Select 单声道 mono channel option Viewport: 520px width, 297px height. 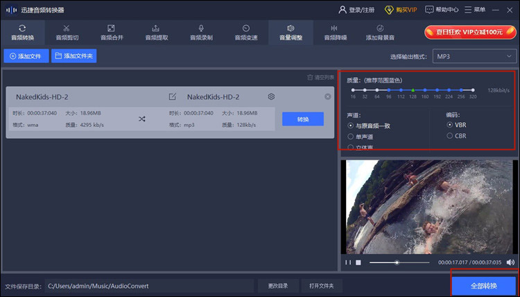(x=360, y=137)
